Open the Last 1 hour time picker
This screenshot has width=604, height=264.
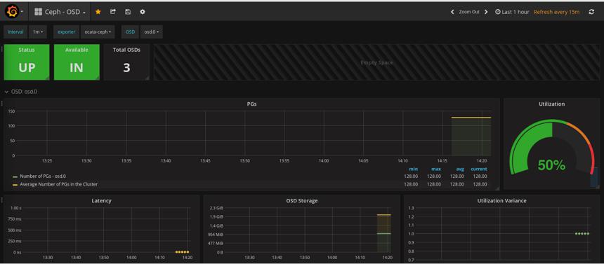click(512, 12)
